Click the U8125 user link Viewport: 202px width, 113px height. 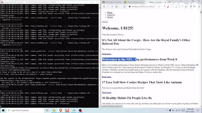pyautogui.click(x=105, y=22)
